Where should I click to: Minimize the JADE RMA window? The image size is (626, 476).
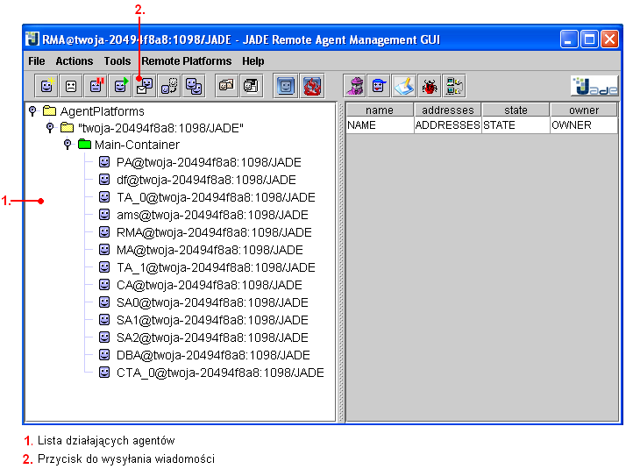coord(569,39)
